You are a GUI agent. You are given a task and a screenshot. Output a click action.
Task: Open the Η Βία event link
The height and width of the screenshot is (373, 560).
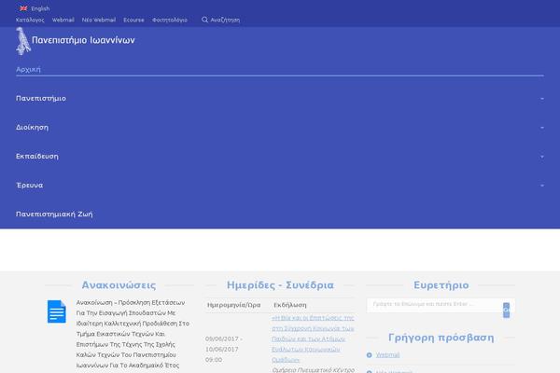[313, 338]
